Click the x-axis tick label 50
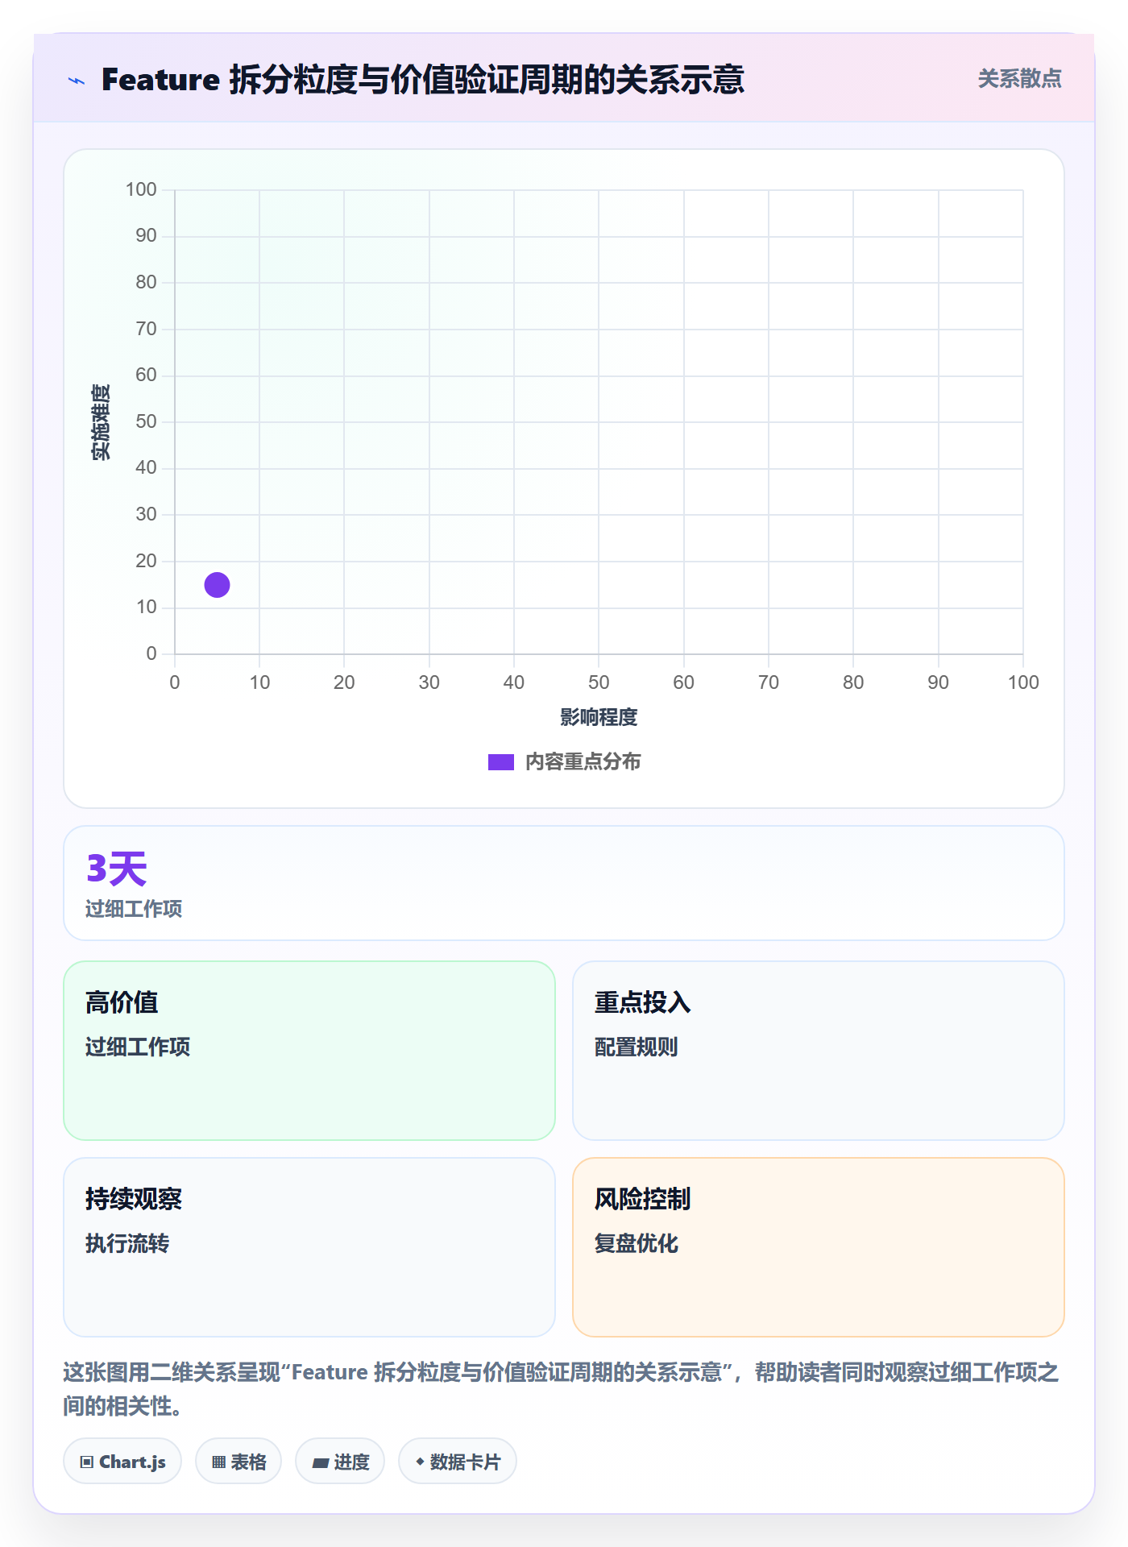1128x1547 pixels. tap(599, 682)
